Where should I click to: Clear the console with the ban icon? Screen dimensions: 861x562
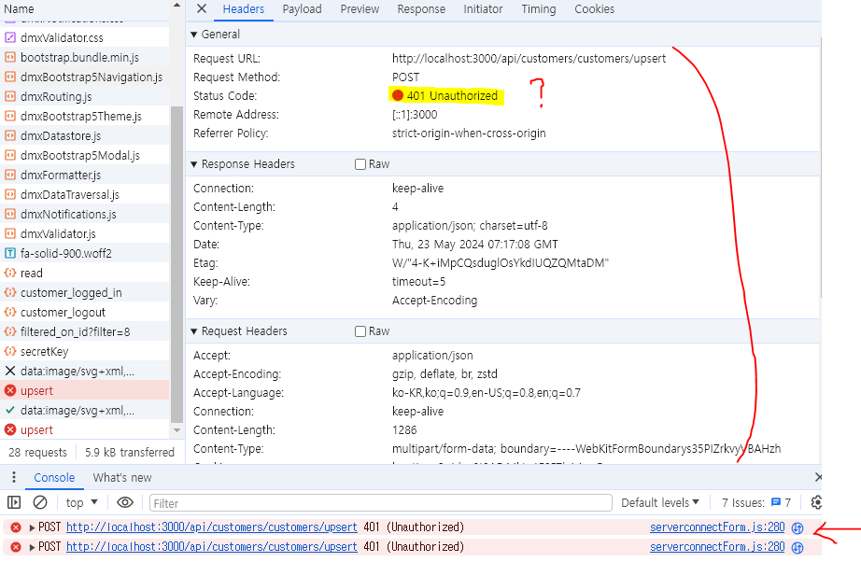39,502
